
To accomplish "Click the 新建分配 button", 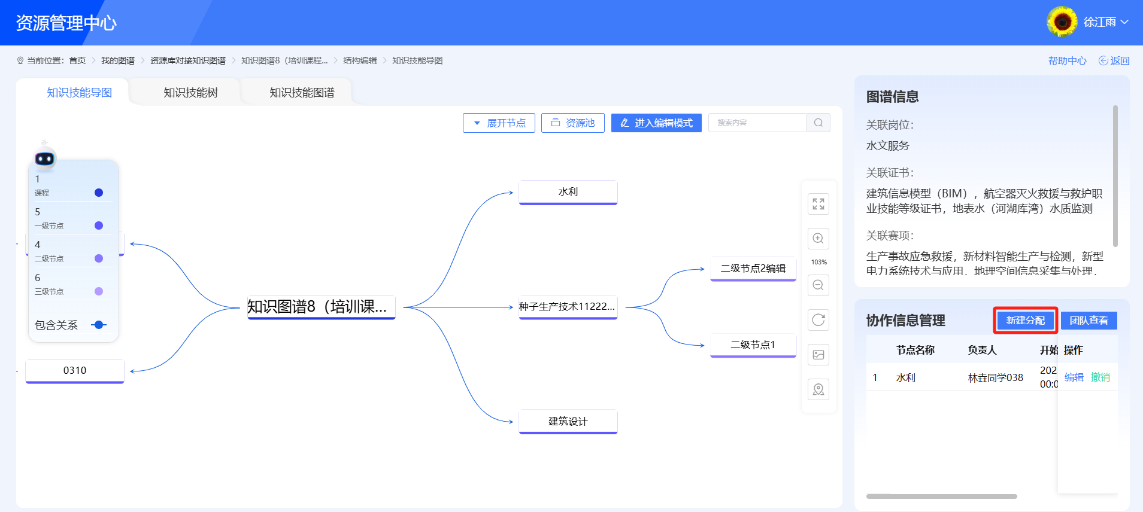I will click(1026, 321).
